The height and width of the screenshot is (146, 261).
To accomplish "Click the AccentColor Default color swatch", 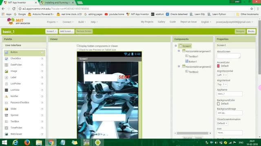I will [218, 66].
